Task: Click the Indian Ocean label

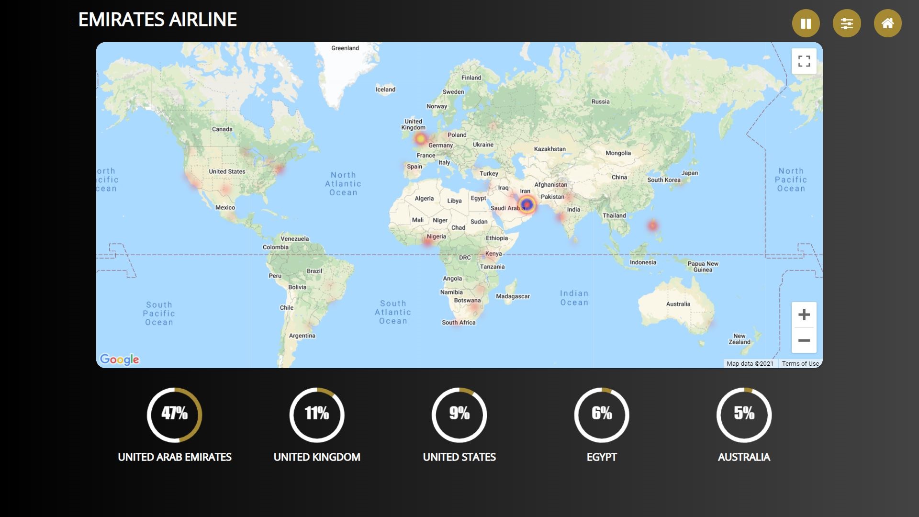Action: (574, 298)
